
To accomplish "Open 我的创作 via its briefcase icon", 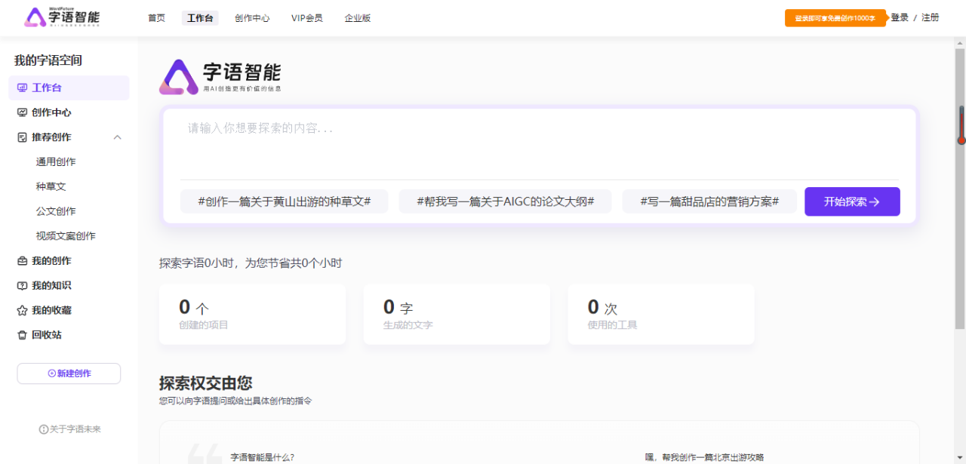I will [23, 260].
